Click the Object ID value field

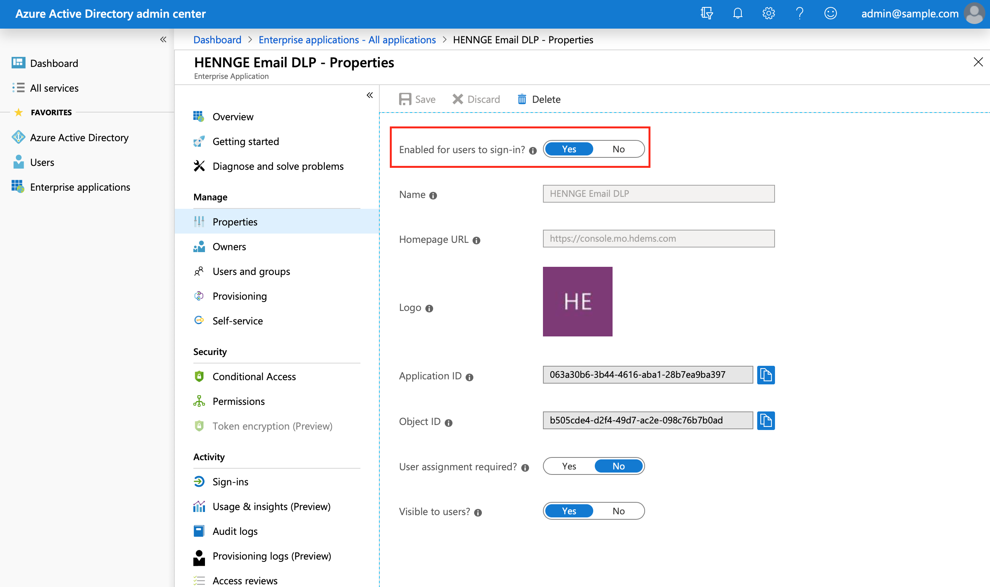point(647,420)
